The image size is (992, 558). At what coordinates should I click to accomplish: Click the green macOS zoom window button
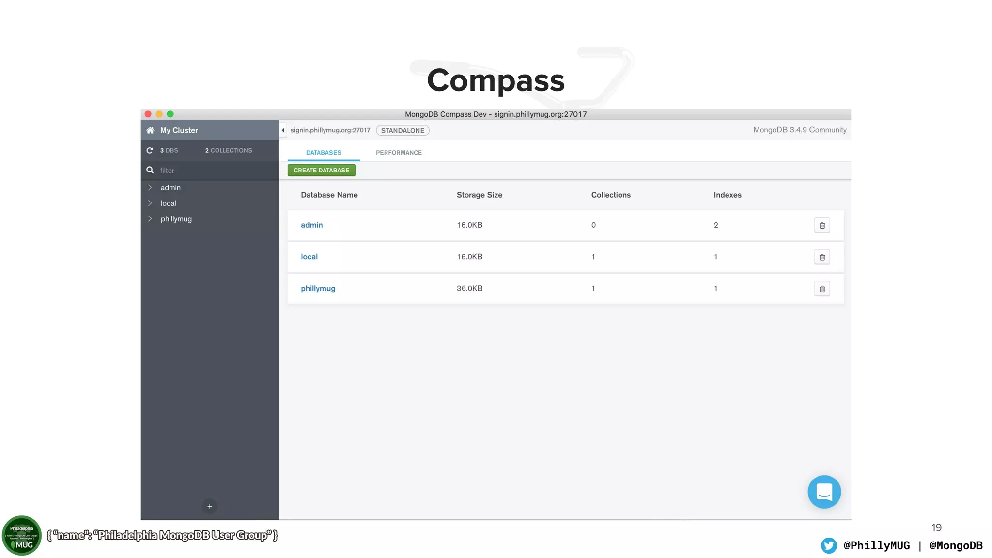(x=170, y=114)
